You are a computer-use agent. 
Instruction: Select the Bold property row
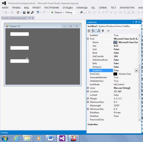coord(114,53)
